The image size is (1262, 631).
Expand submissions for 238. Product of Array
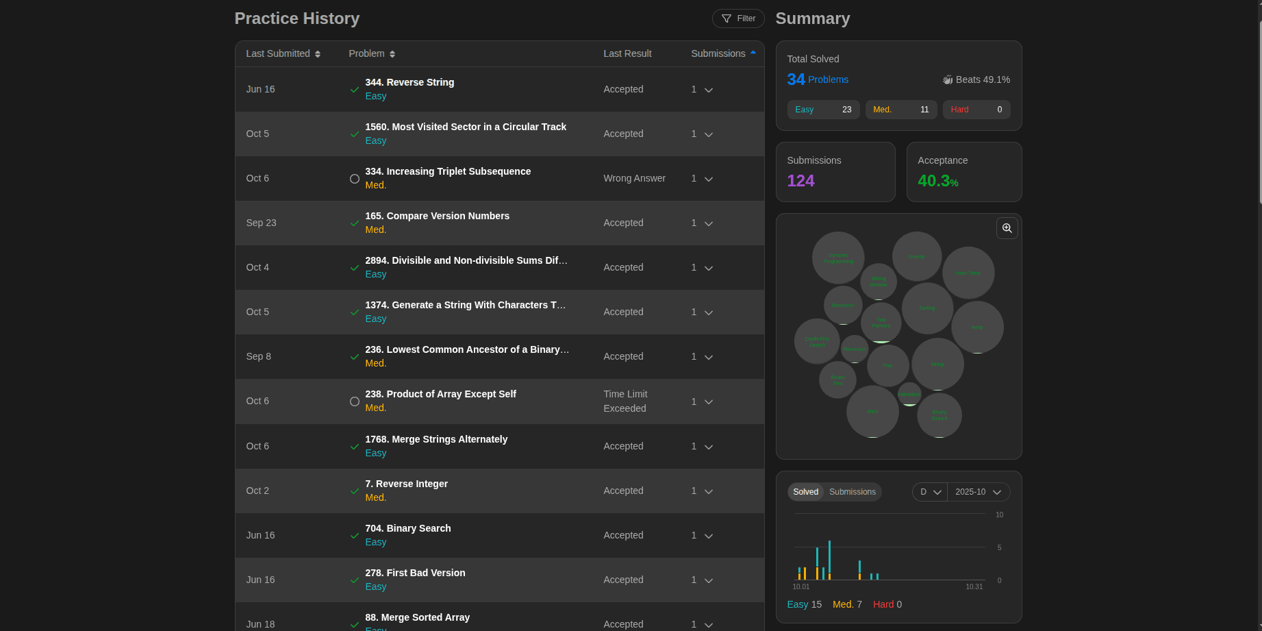[709, 401]
